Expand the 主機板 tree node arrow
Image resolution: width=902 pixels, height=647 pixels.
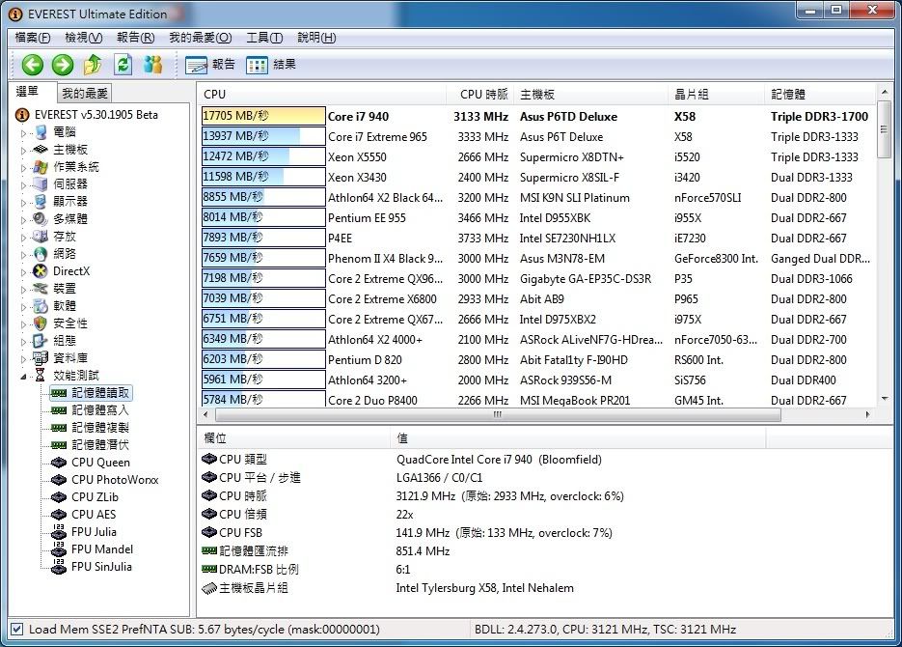tap(23, 151)
